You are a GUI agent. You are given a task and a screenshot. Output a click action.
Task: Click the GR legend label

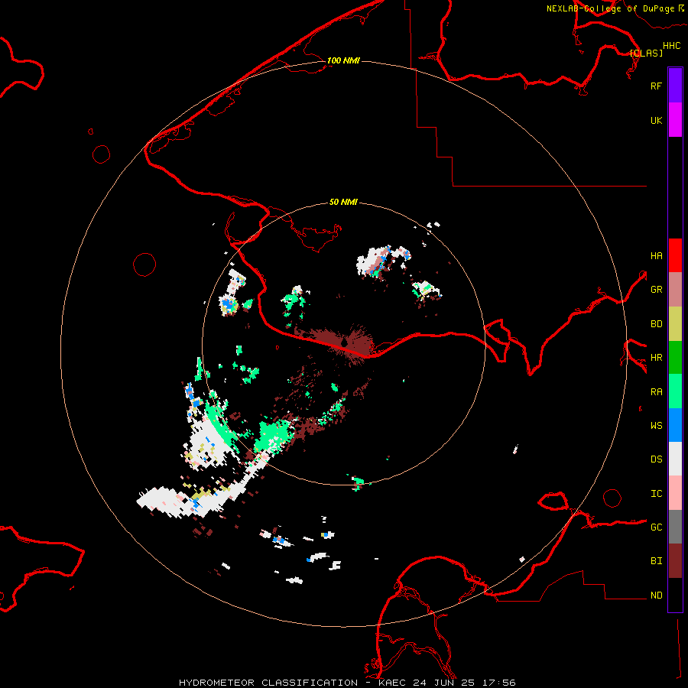656,290
